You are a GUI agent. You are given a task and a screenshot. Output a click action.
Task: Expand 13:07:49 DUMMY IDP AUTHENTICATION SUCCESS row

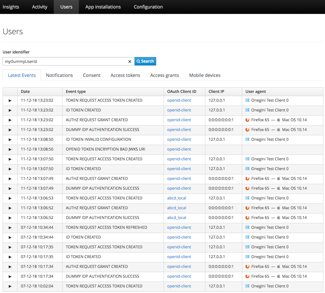coord(10,188)
